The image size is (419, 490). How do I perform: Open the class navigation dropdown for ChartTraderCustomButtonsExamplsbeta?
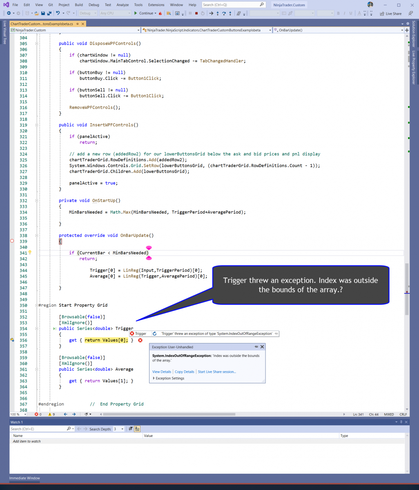[270, 30]
